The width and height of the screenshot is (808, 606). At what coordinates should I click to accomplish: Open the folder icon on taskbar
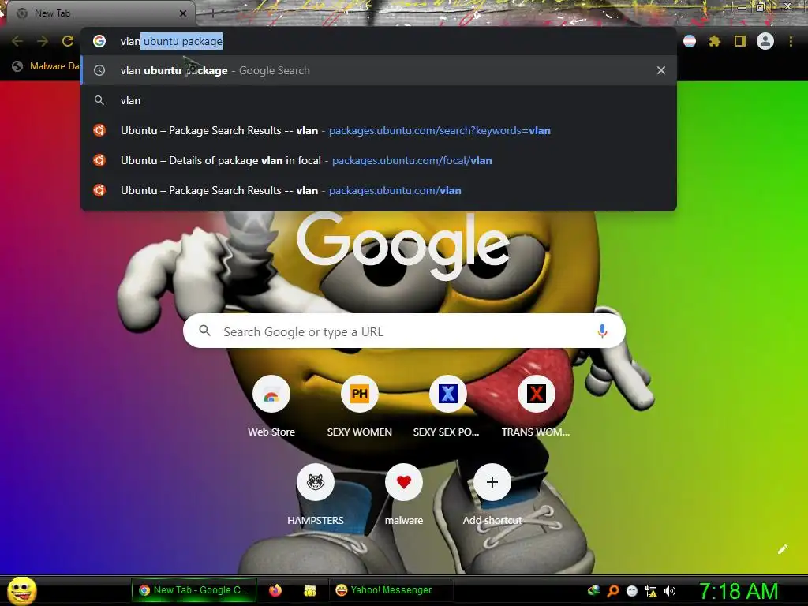[x=309, y=590]
